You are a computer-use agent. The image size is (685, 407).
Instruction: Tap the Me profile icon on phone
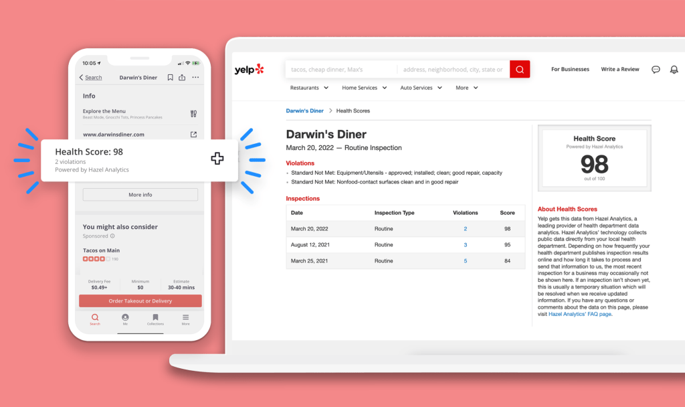(x=125, y=319)
